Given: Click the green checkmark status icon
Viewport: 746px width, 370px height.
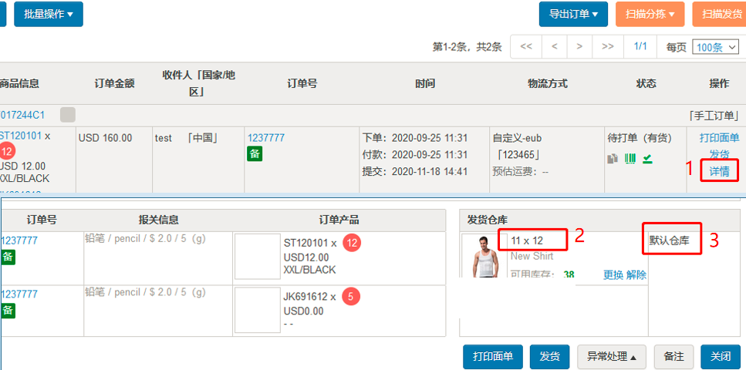Looking at the screenshot, I should click(647, 159).
